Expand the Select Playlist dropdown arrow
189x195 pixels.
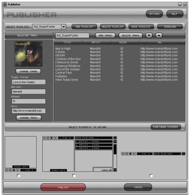click(x=64, y=27)
